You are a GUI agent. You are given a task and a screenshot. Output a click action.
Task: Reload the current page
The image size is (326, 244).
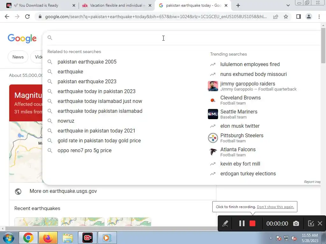pos(27,17)
